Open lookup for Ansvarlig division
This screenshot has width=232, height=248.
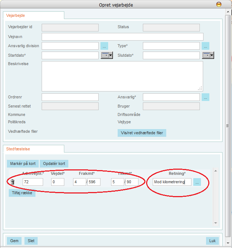(104, 46)
